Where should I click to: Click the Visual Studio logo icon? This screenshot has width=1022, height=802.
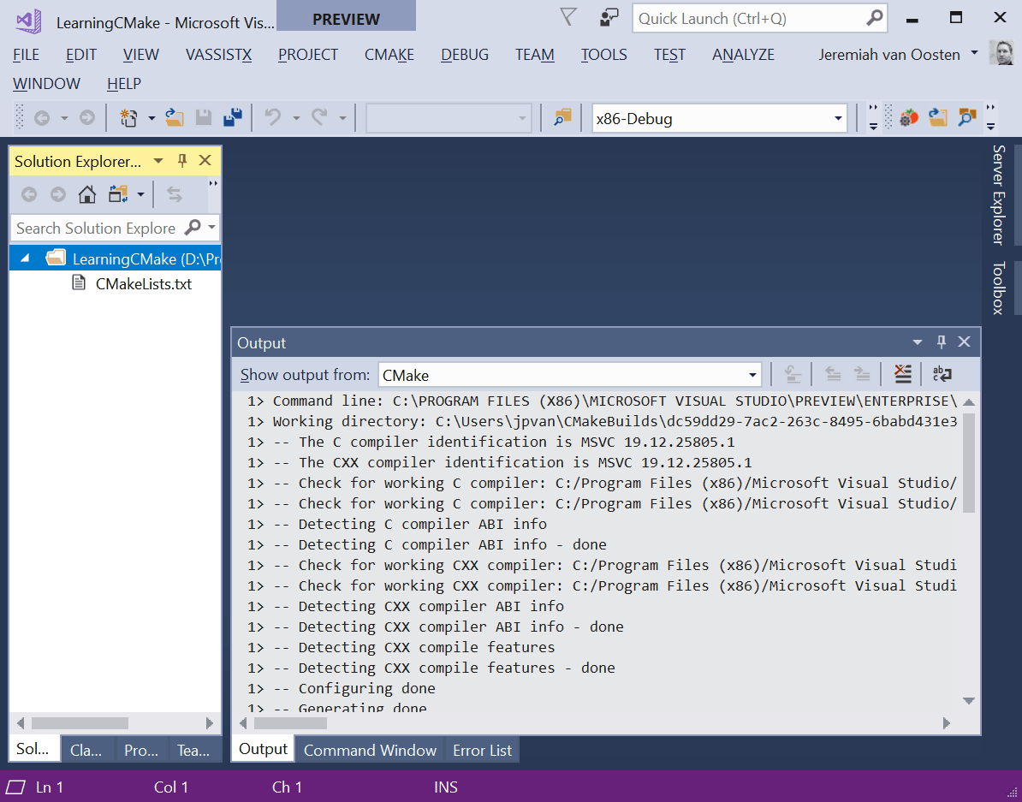tap(28, 22)
